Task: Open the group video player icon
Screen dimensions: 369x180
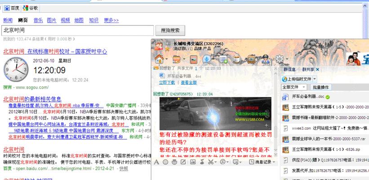Action: click(x=251, y=59)
